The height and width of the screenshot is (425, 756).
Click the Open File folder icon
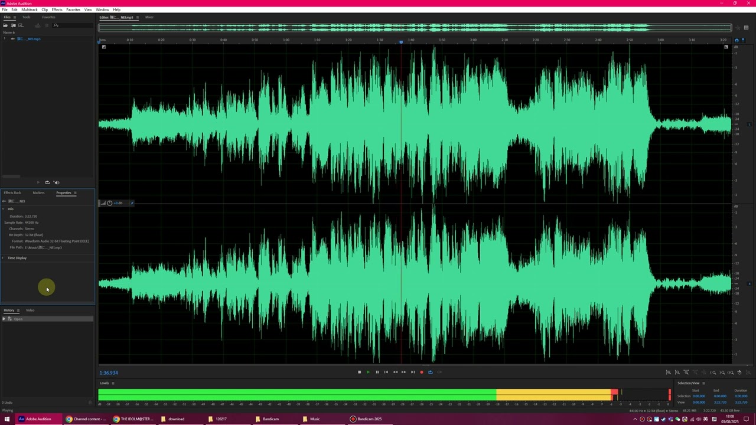click(5, 25)
